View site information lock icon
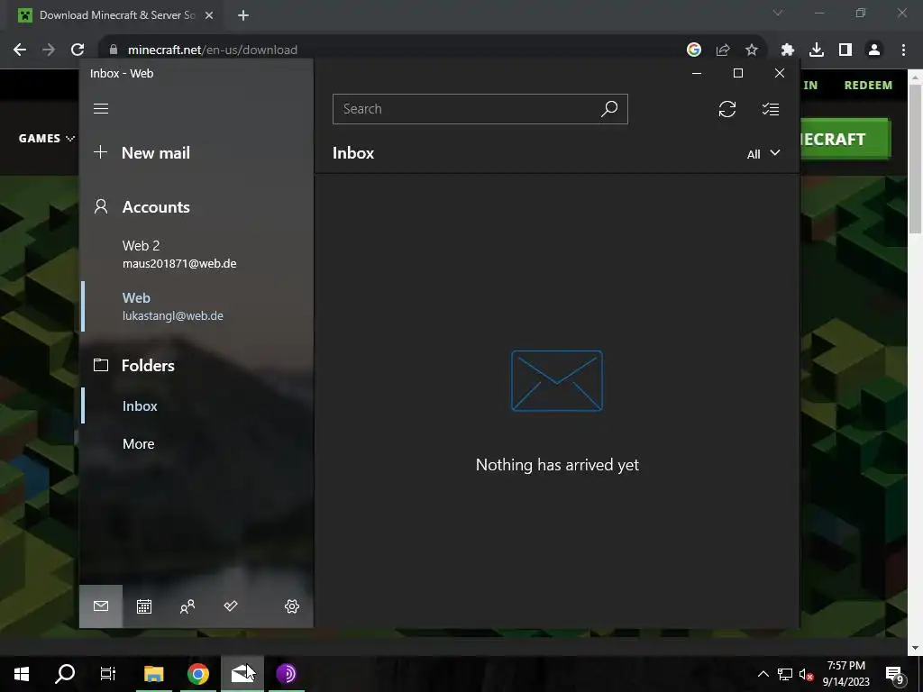The width and height of the screenshot is (923, 692). pos(114,50)
